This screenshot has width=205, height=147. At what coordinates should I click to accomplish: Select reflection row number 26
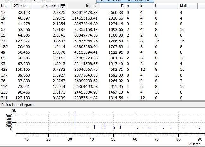pyautogui.click(x=102, y=81)
